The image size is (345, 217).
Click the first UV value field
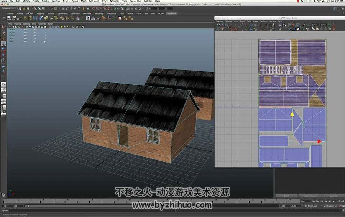tap(314, 25)
